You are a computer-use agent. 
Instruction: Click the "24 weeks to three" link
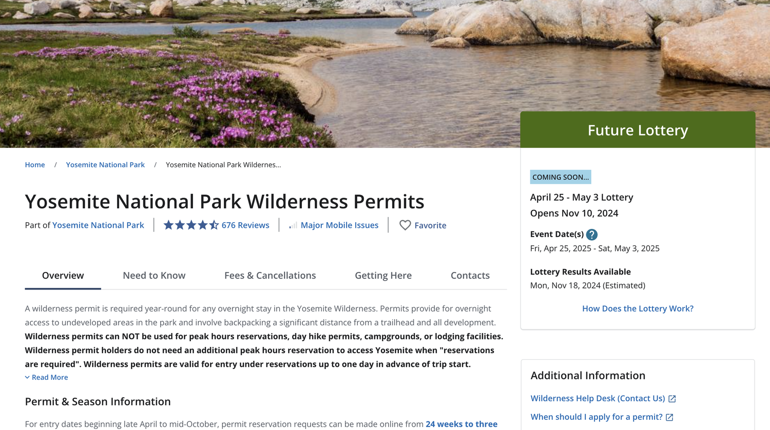461,424
